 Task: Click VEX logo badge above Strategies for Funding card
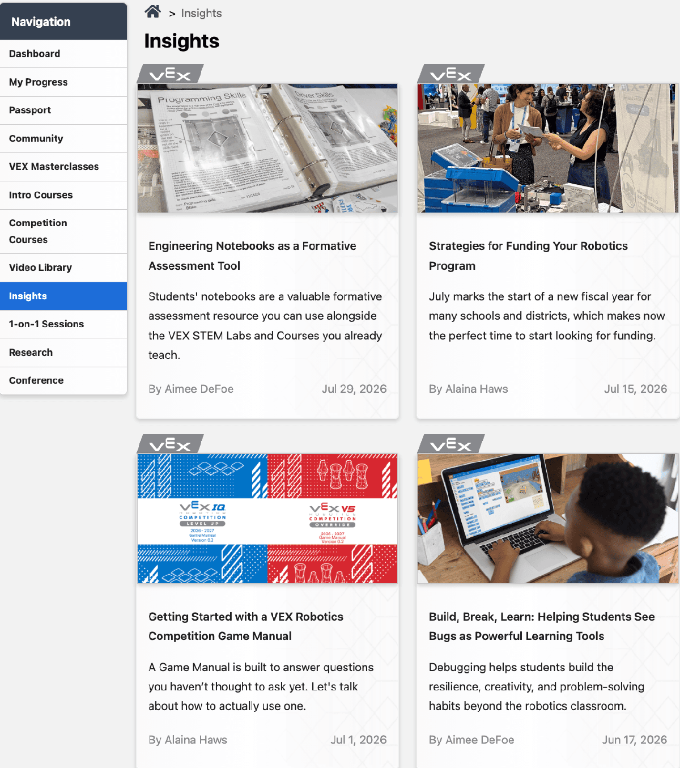[x=450, y=74]
